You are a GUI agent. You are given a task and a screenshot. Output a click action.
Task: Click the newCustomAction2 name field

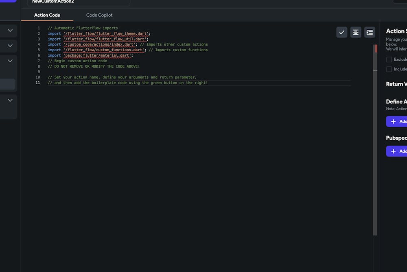pyautogui.click(x=77, y=2)
